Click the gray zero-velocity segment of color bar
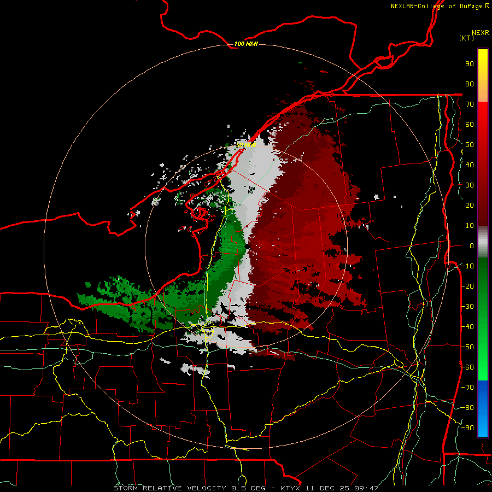Viewport: 492px width, 492px height. 483,242
